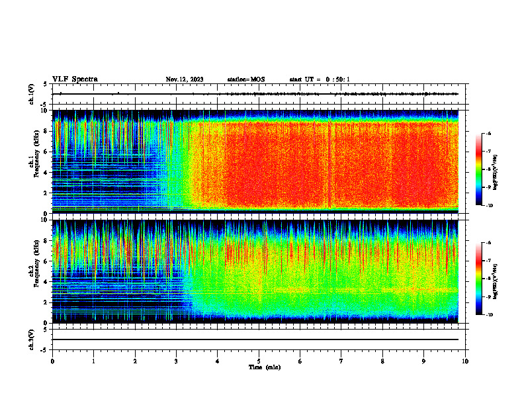Click the date label 'Nov.12, 2023'
The image size is (524, 405).
[185, 79]
